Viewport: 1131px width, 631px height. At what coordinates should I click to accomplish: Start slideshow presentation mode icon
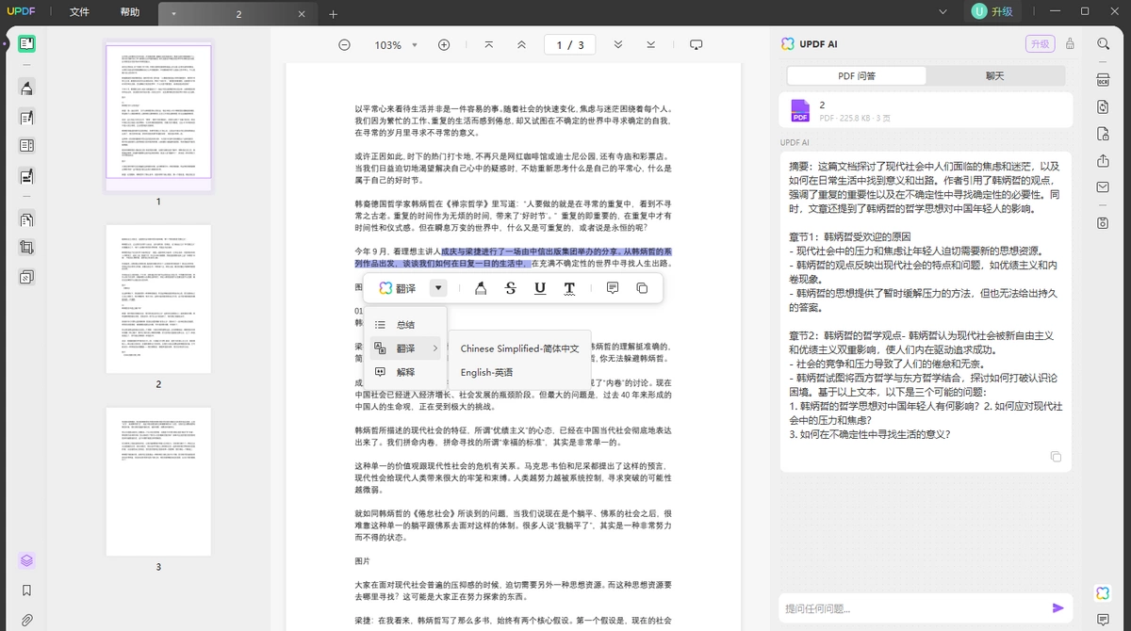pyautogui.click(x=697, y=45)
